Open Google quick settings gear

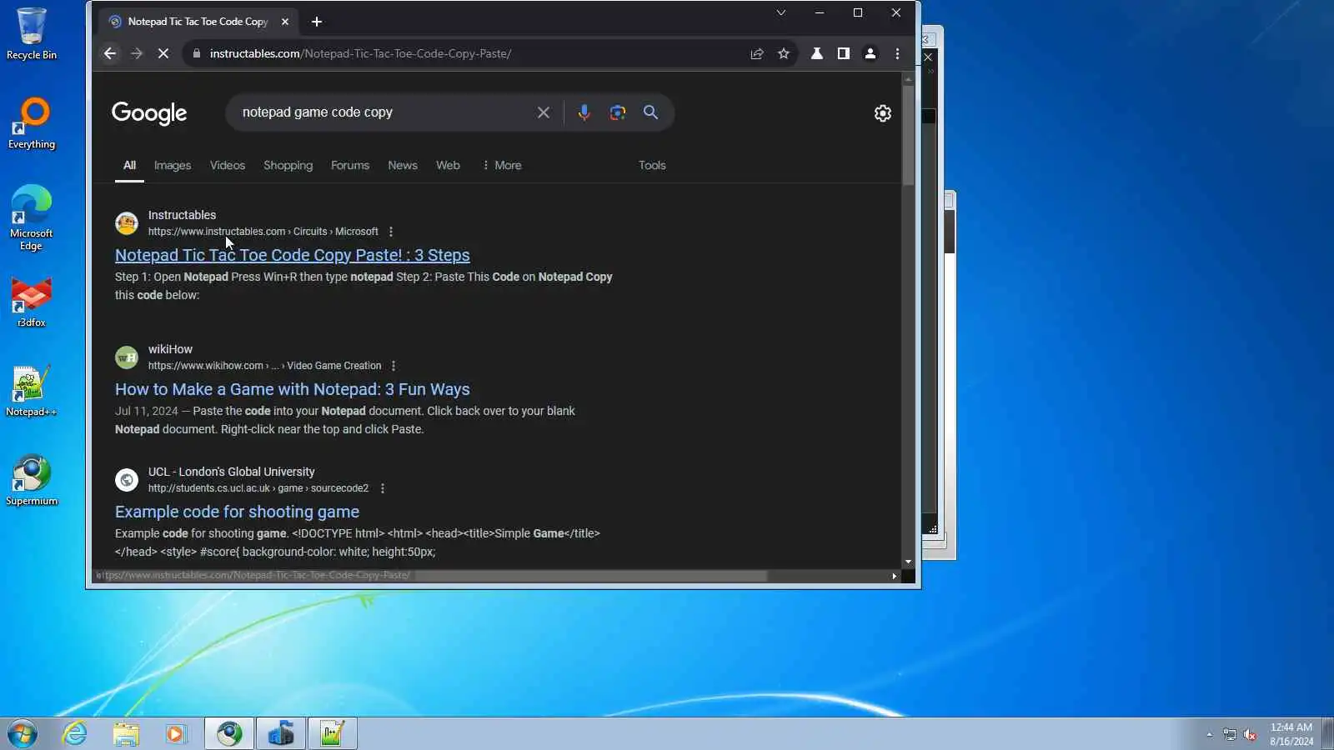point(883,113)
